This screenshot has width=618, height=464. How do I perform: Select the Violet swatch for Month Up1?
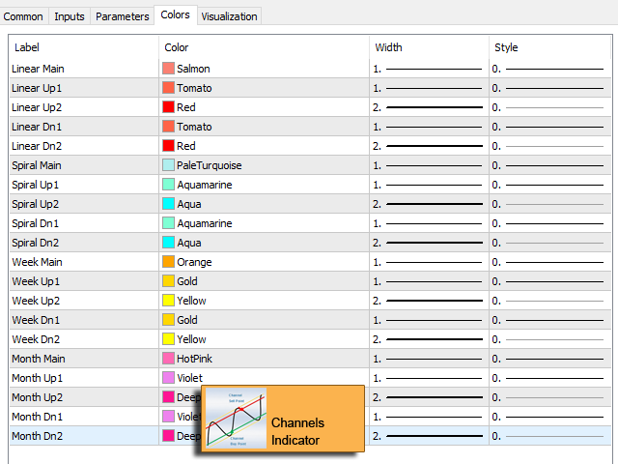(x=169, y=378)
